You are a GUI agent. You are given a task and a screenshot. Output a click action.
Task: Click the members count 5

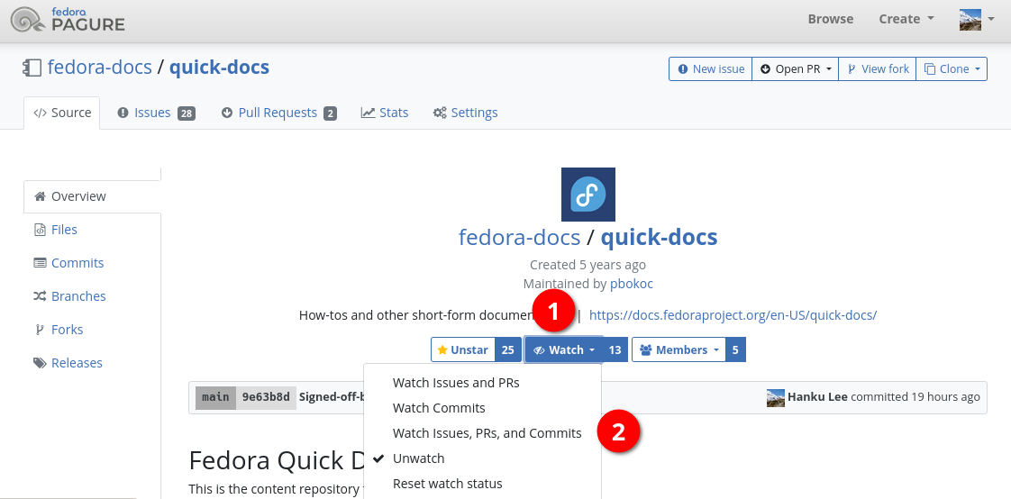[735, 350]
